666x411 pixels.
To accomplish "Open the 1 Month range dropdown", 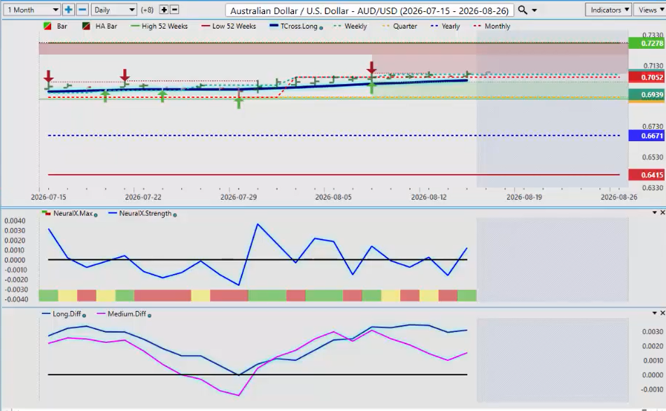I will point(31,10).
